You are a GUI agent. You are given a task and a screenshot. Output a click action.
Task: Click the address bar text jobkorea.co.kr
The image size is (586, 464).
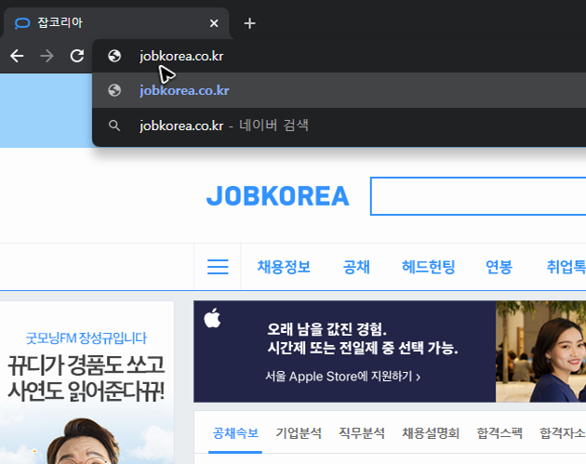(181, 56)
